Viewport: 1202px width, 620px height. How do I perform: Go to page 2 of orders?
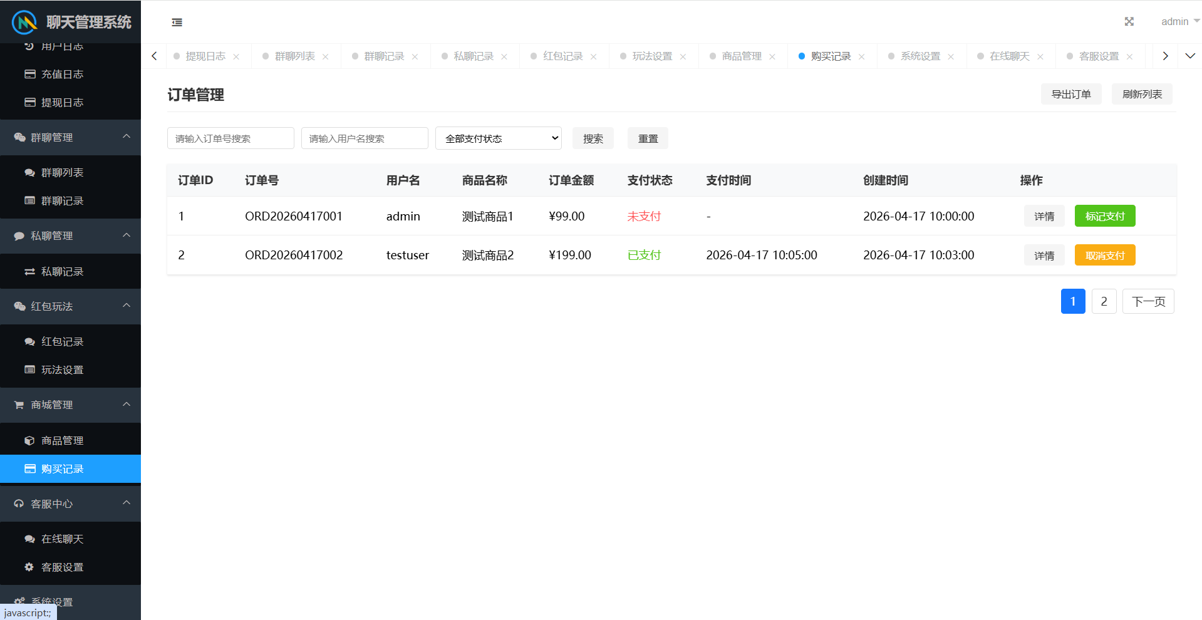1104,302
